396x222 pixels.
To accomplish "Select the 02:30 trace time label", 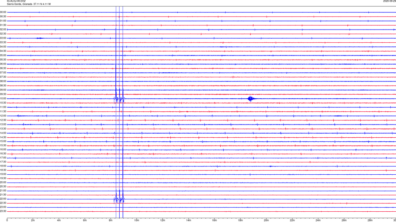I will (3, 33).
